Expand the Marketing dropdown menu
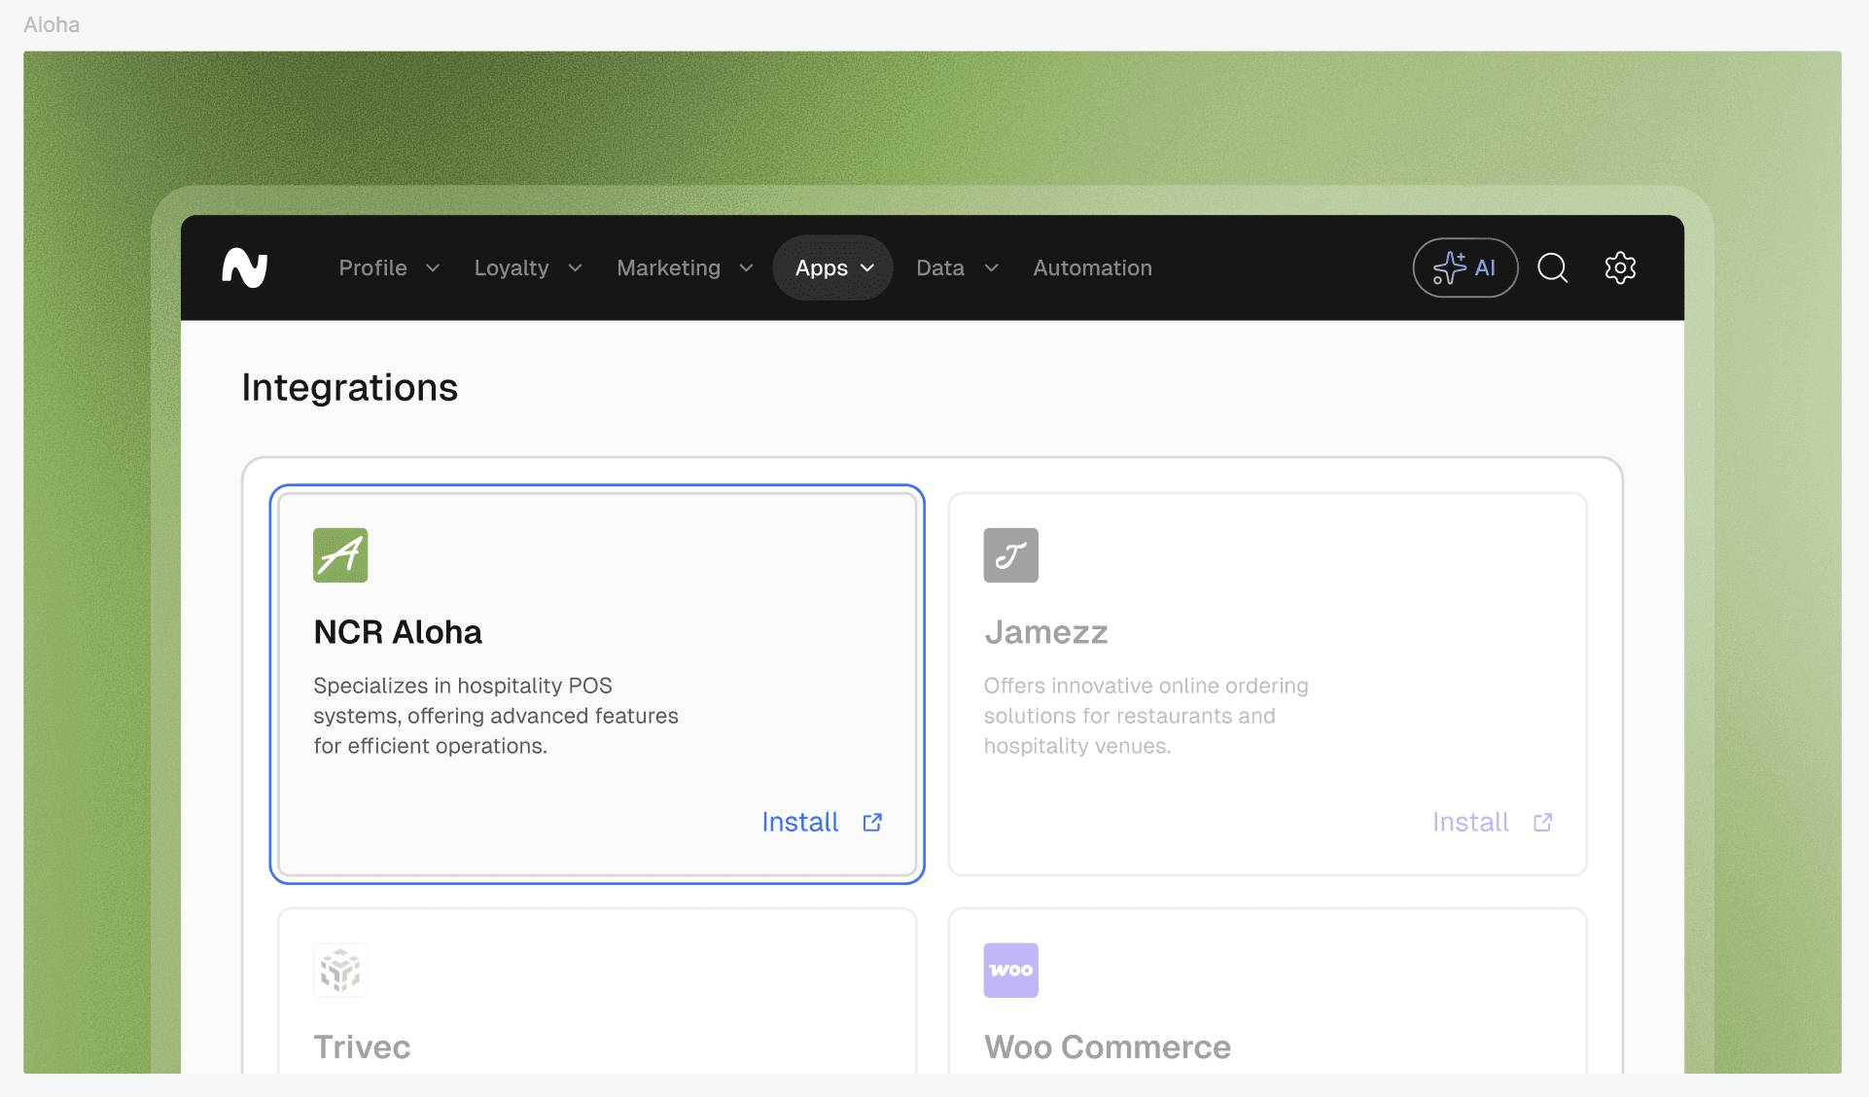Image resolution: width=1869 pixels, height=1097 pixels. (685, 267)
